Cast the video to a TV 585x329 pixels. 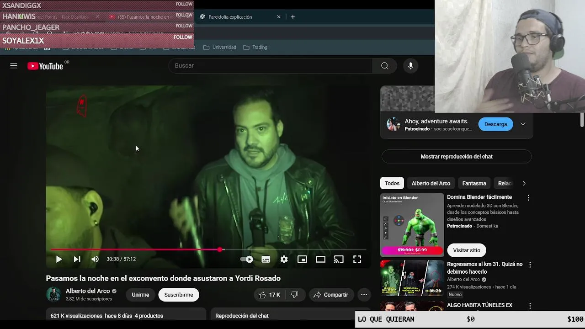click(x=339, y=259)
